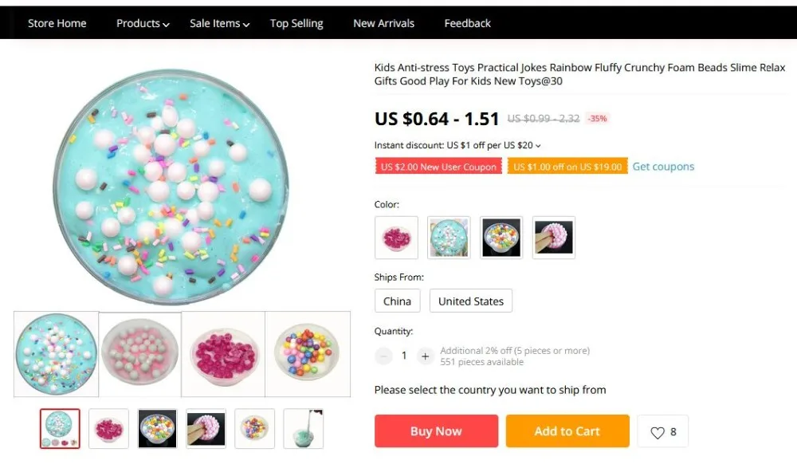This screenshot has width=797, height=476.
Task: Increase quantity with the plus button
Action: tap(425, 356)
